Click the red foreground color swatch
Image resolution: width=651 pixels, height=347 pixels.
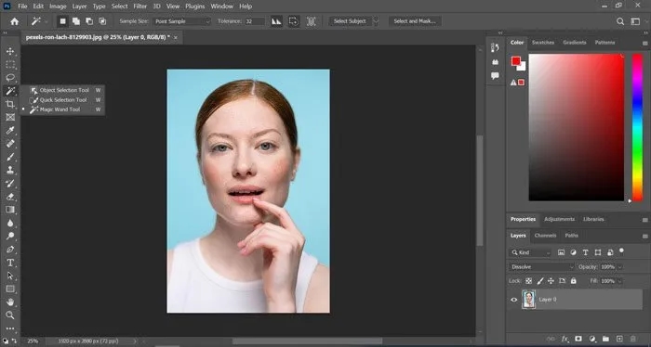tap(515, 61)
